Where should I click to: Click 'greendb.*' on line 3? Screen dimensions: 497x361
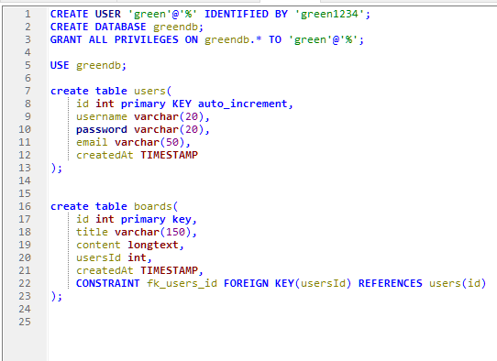pos(233,39)
